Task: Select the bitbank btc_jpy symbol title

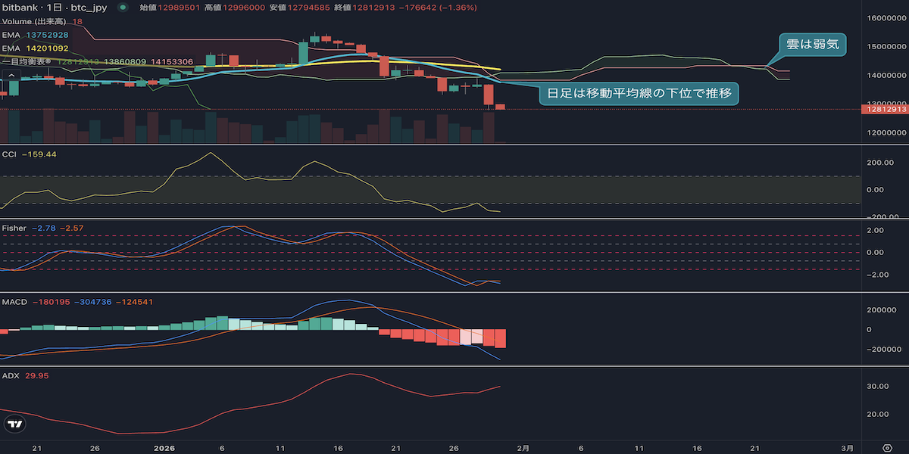Action: (54, 8)
